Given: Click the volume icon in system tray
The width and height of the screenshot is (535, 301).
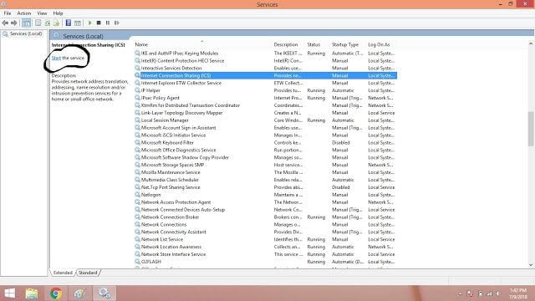Looking at the screenshot, I should (x=498, y=293).
